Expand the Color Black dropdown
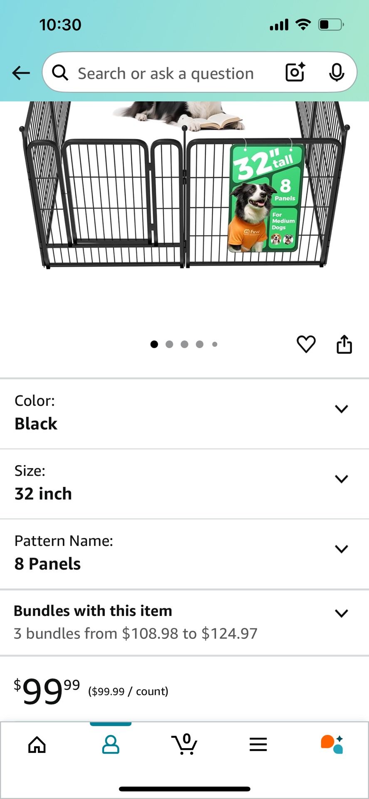The width and height of the screenshot is (369, 799). coord(341,409)
